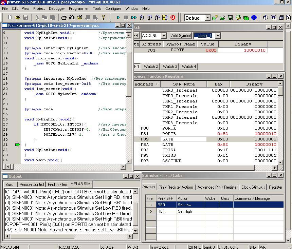Click the Add Symbol button
The image size is (292, 249).
pos(181,36)
